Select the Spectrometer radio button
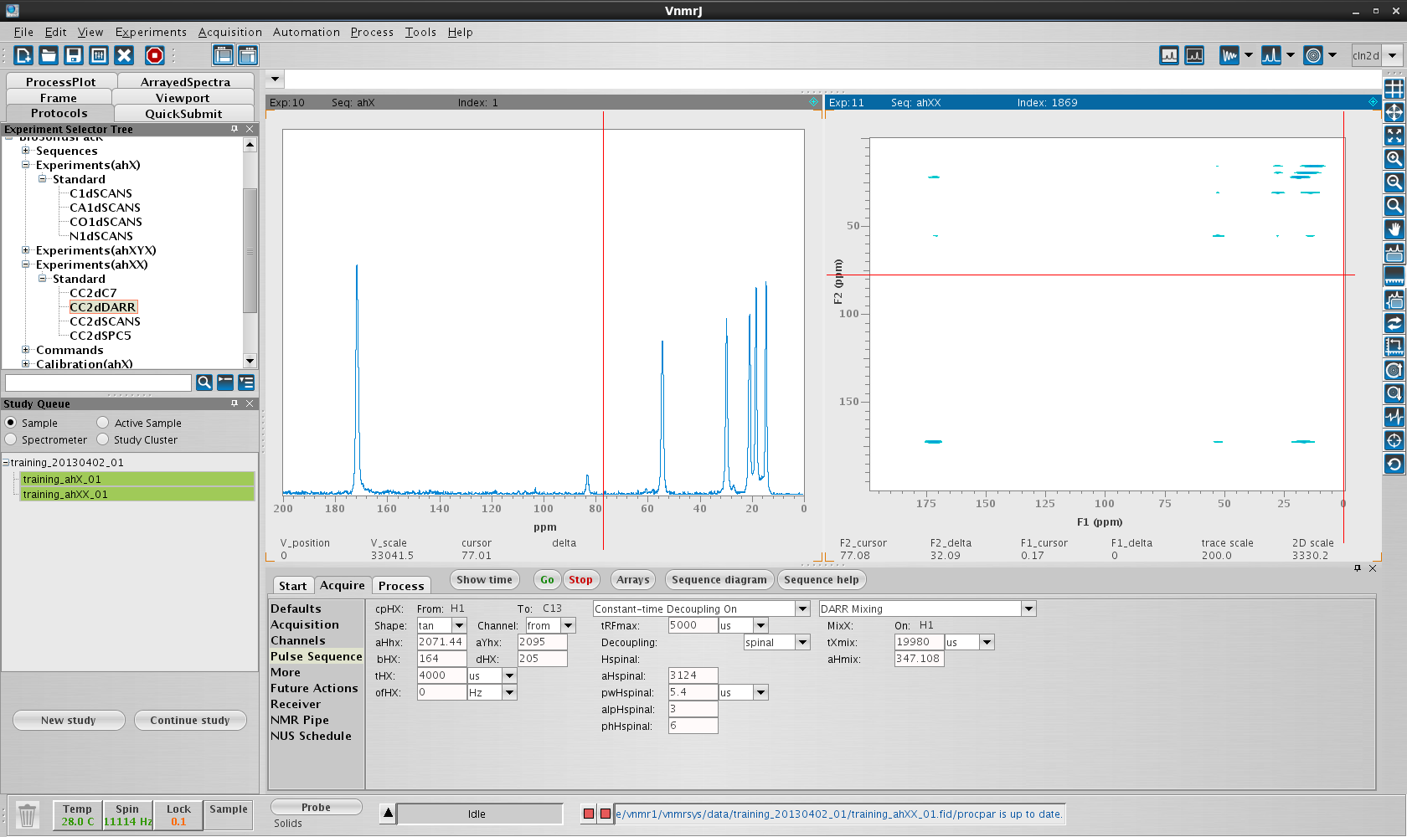 [11, 439]
